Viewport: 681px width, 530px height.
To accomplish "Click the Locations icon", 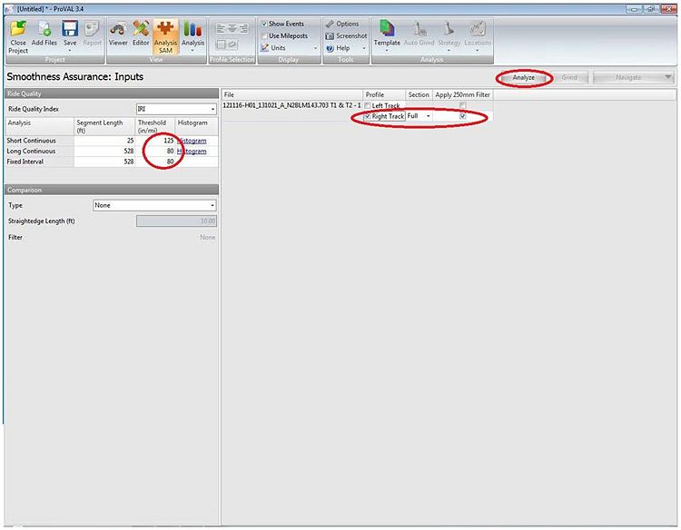I will tap(478, 29).
